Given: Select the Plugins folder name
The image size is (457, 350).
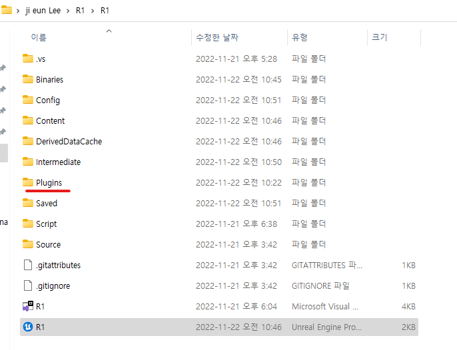Looking at the screenshot, I should coord(49,183).
